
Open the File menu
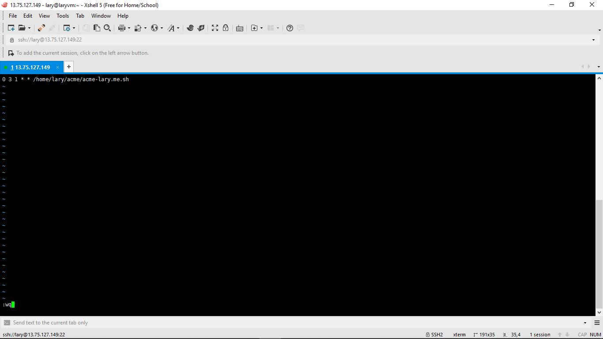pyautogui.click(x=13, y=15)
